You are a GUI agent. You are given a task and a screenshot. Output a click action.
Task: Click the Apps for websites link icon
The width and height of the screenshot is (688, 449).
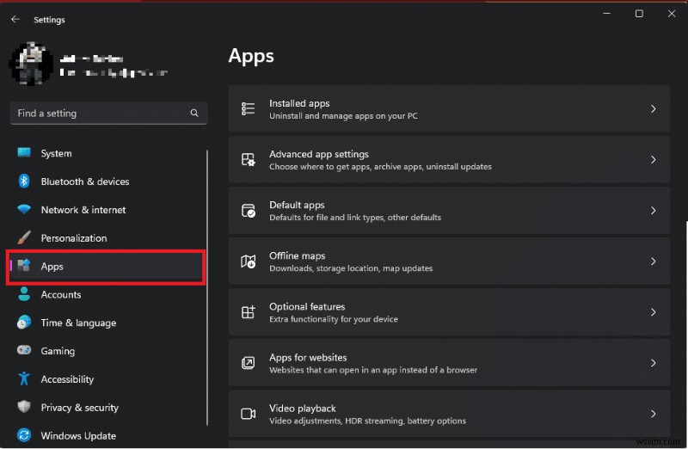248,363
